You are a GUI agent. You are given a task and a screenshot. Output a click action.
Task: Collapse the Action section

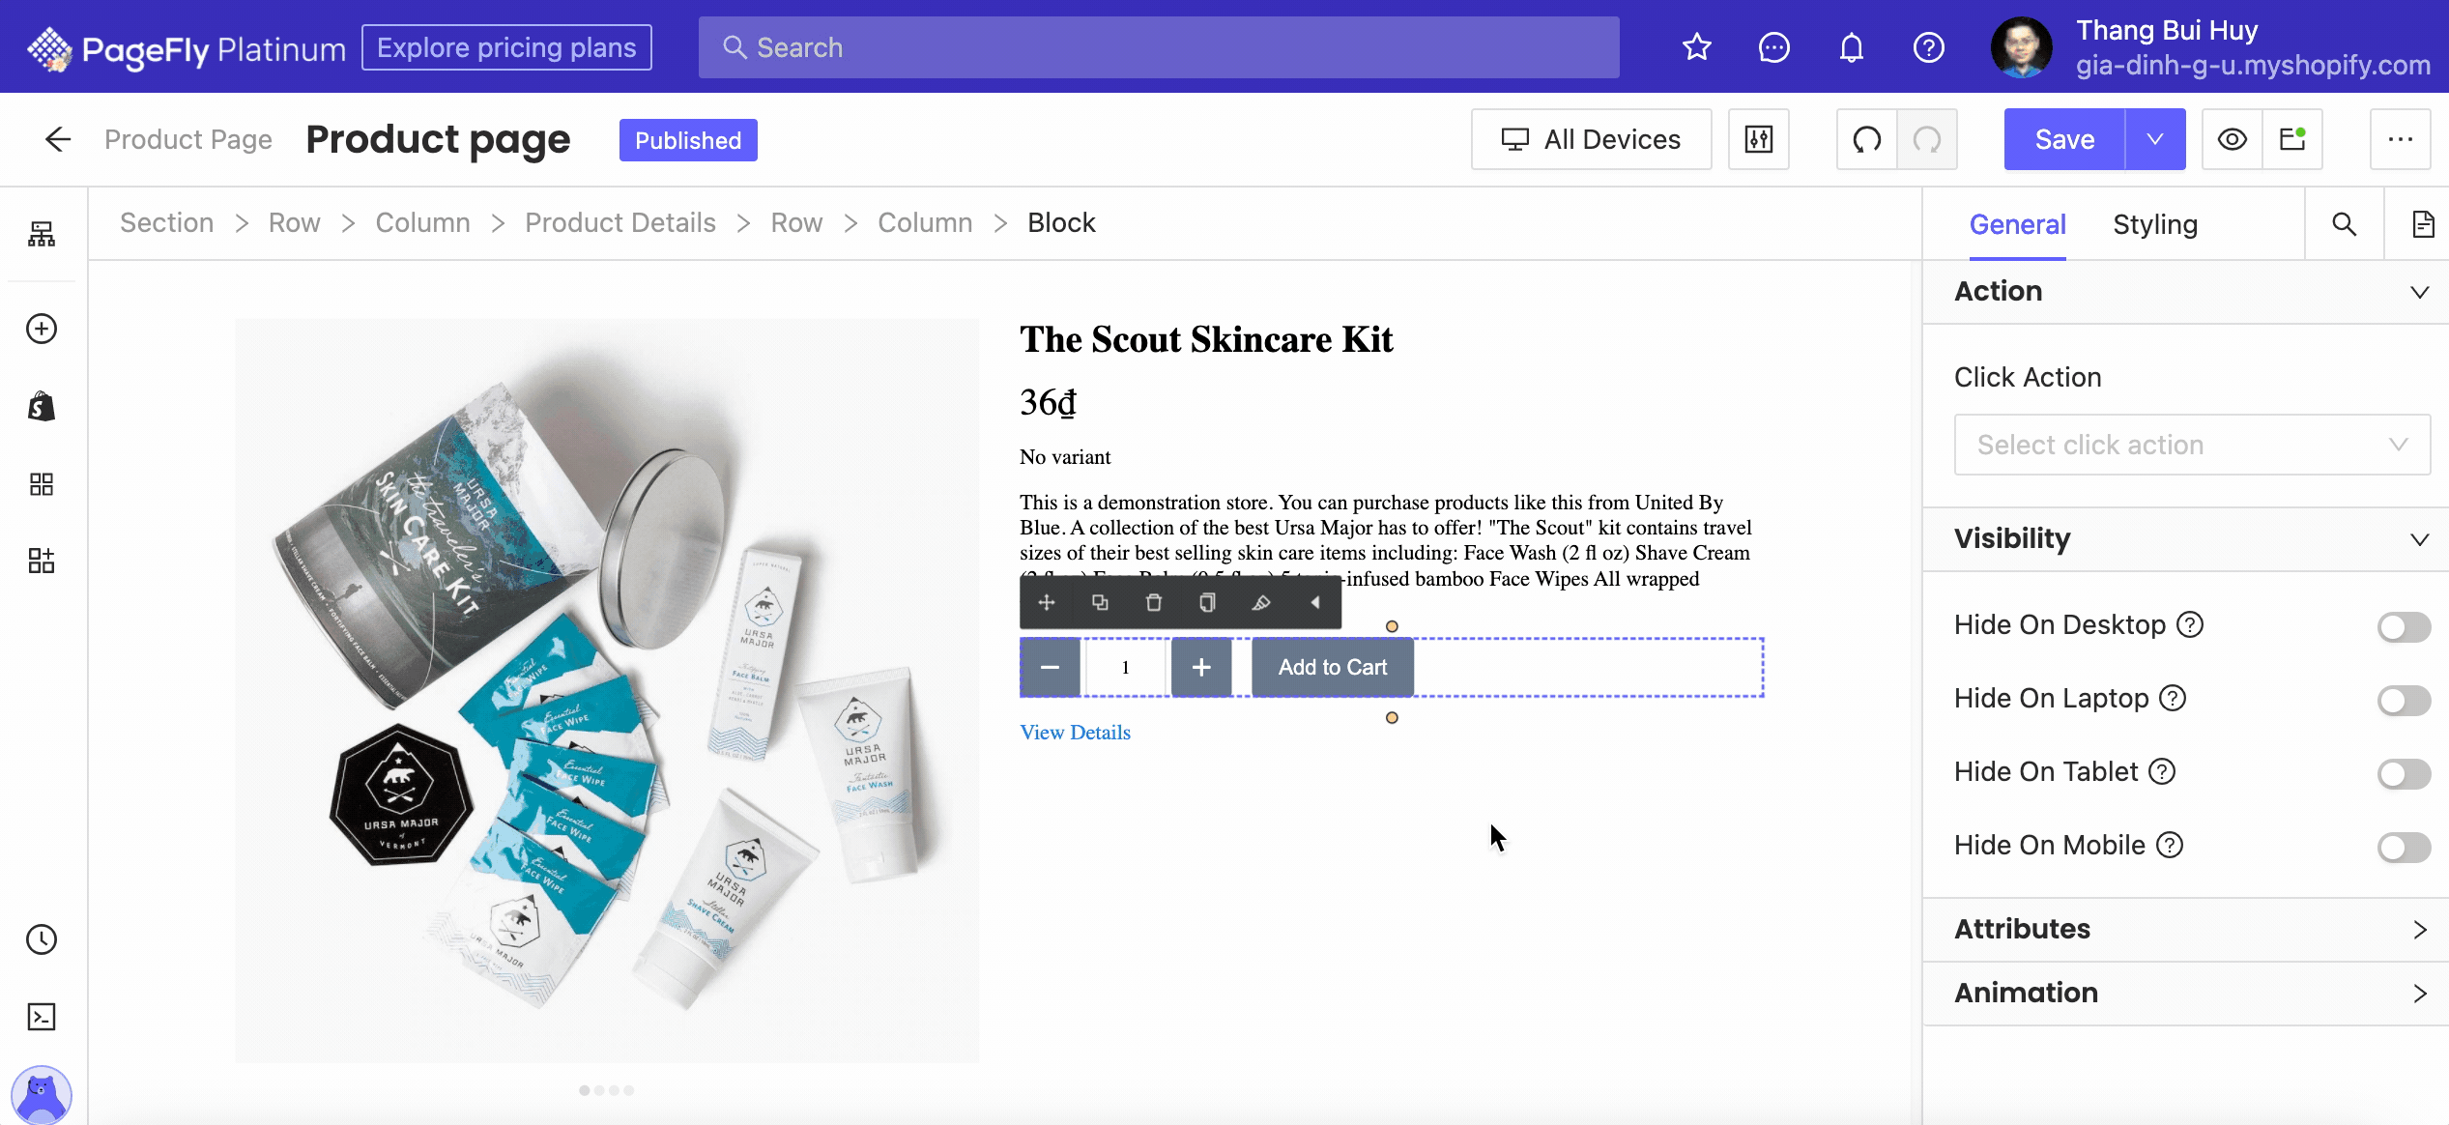(x=2186, y=292)
